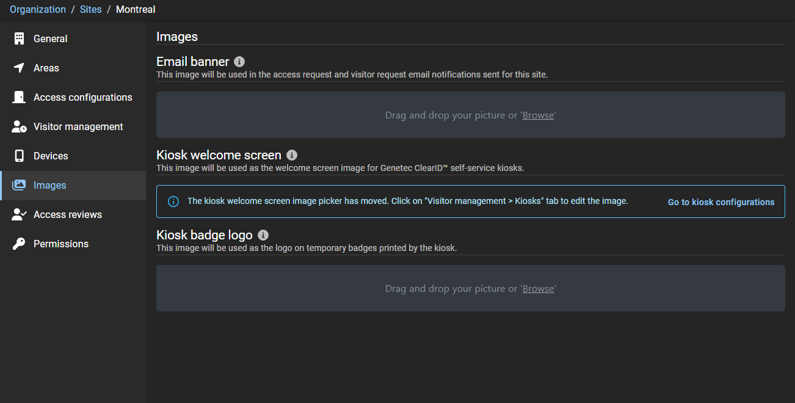This screenshot has height=403, width=795.
Task: Select the Devices mobile icon
Action: point(19,156)
